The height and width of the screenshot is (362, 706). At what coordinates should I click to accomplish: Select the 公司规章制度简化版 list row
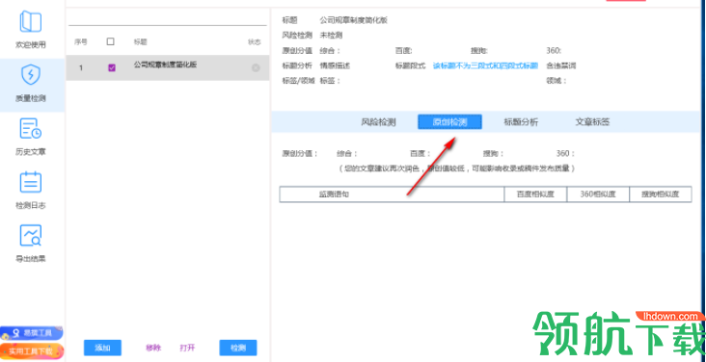coord(168,68)
